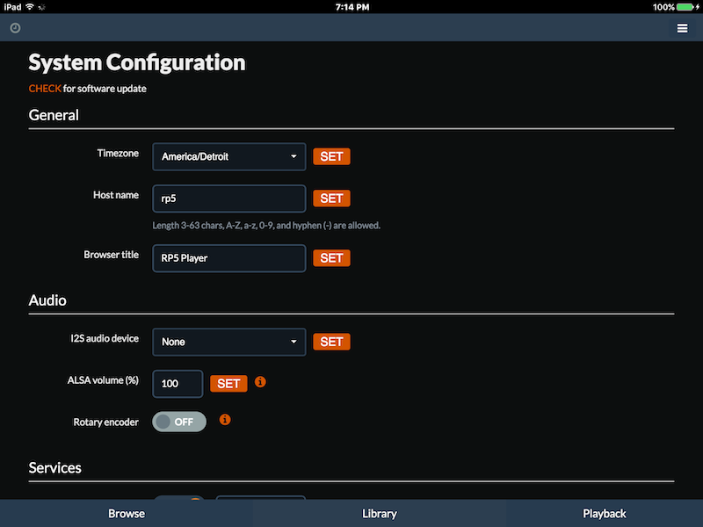Open the hamburger menu icon
This screenshot has width=703, height=527.
tap(682, 28)
